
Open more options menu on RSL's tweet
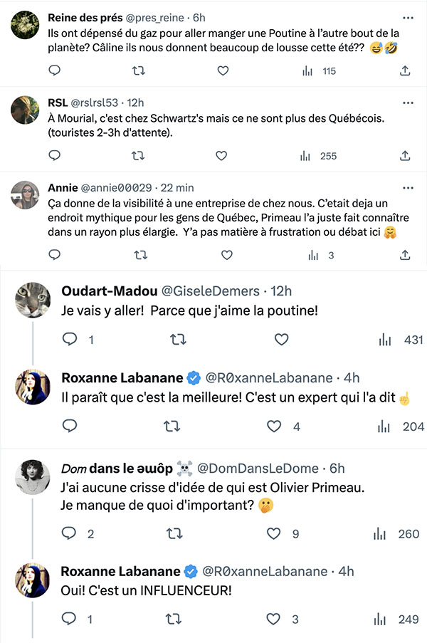[408, 103]
